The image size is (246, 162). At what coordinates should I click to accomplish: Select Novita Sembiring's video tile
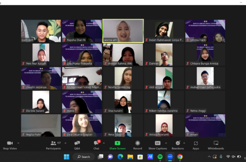[123, 78]
